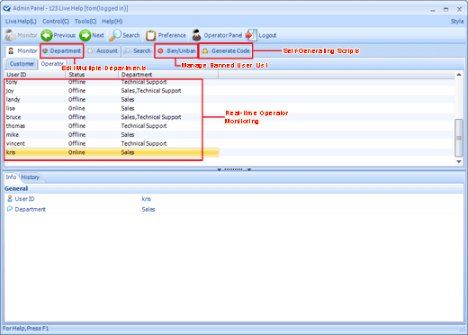This screenshot has width=468, height=335.
Task: Click the Sales value in Info panel
Action: pyautogui.click(x=148, y=209)
